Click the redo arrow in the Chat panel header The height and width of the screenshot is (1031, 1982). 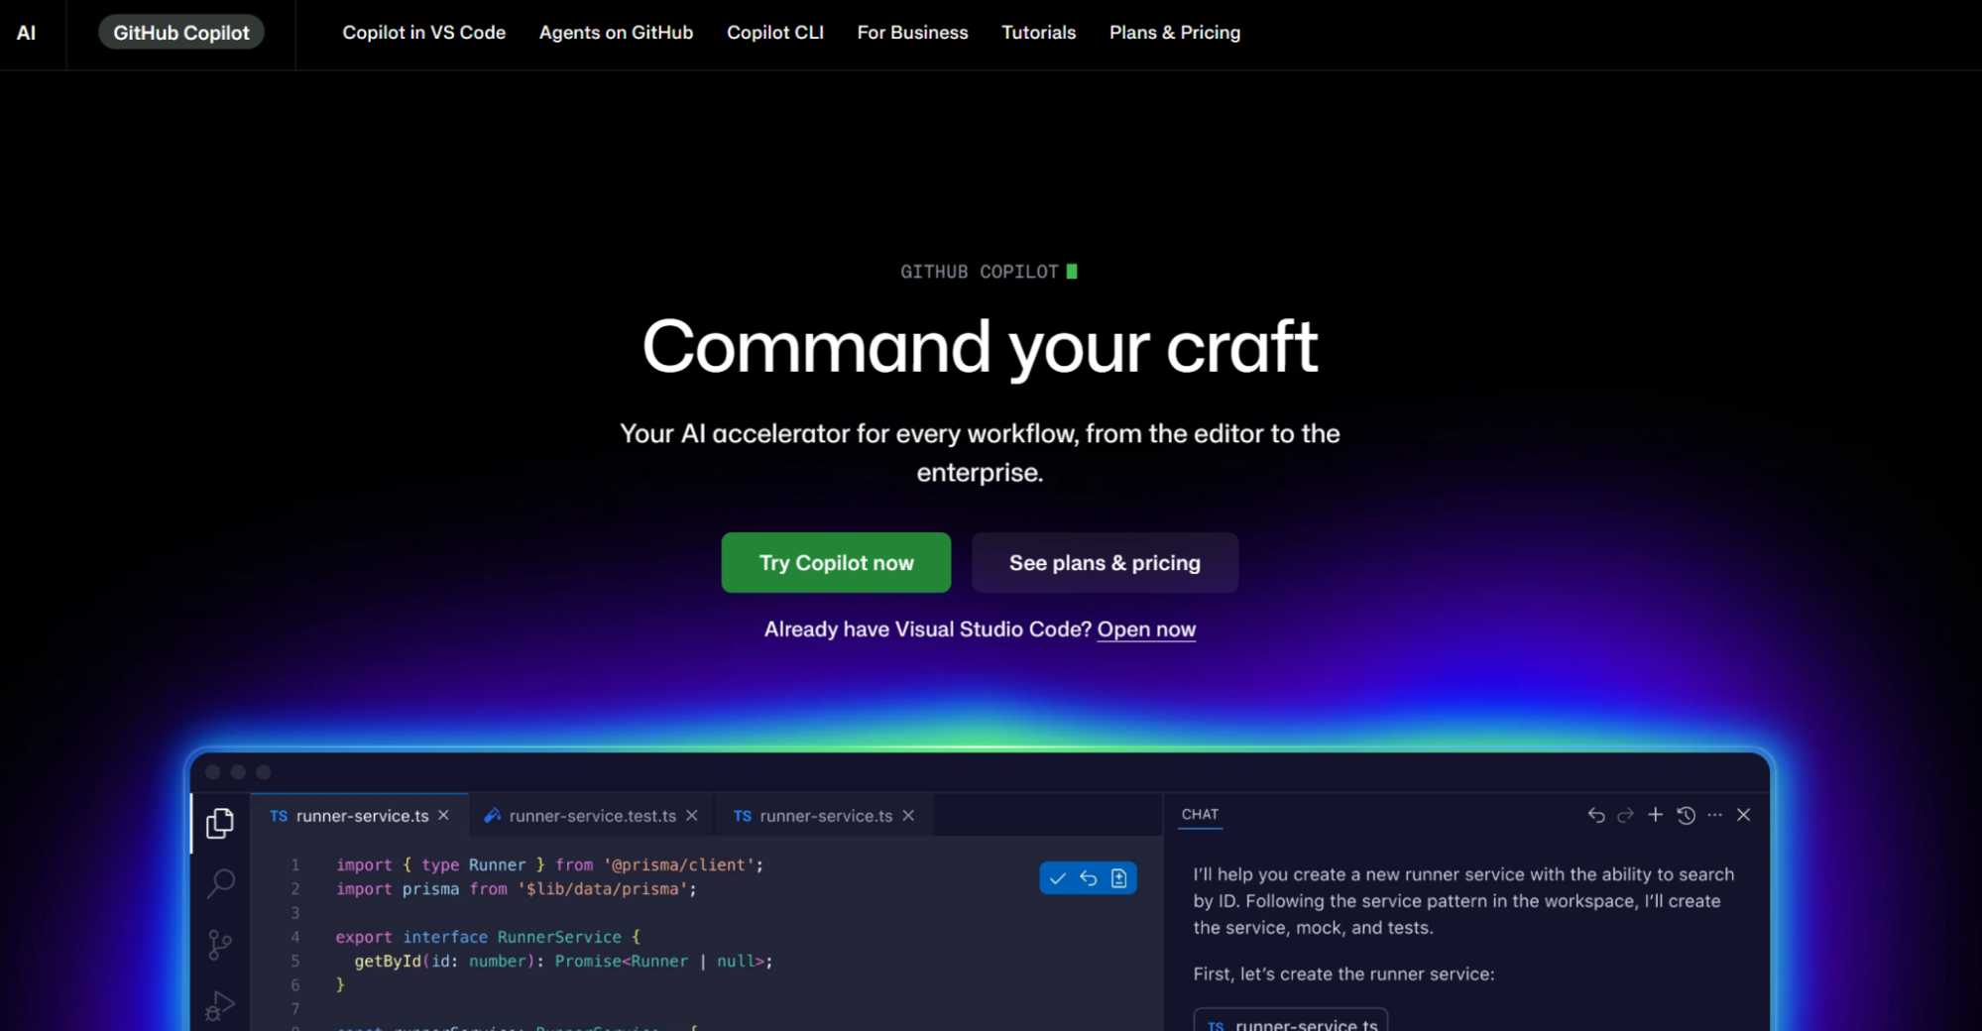pyautogui.click(x=1625, y=815)
